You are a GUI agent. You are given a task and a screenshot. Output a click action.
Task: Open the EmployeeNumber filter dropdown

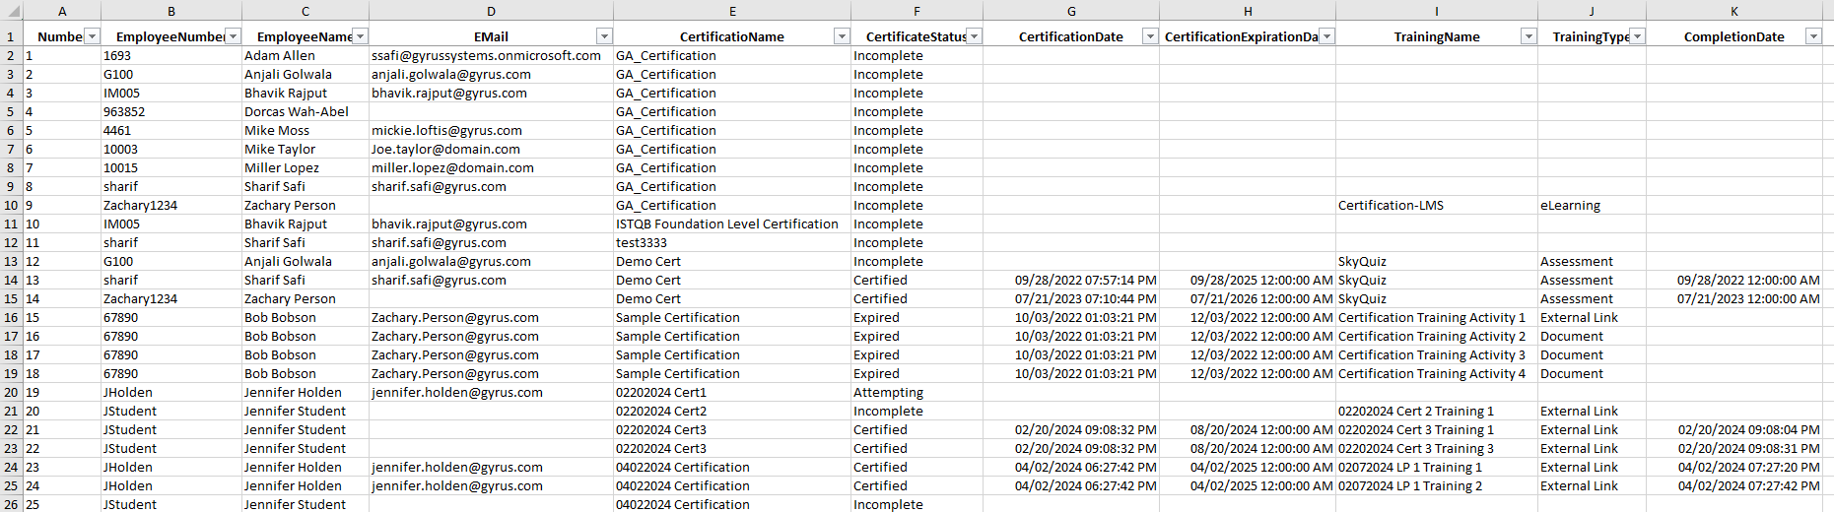point(233,36)
